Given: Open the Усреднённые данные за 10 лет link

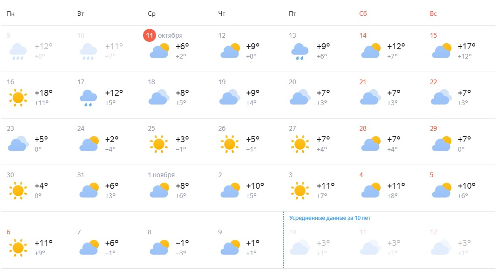Looking at the screenshot, I should click(x=330, y=218).
